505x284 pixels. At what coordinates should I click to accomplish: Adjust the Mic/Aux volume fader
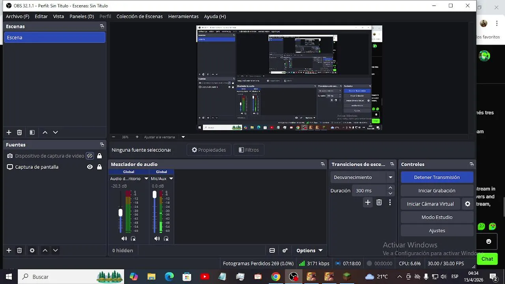154,194
